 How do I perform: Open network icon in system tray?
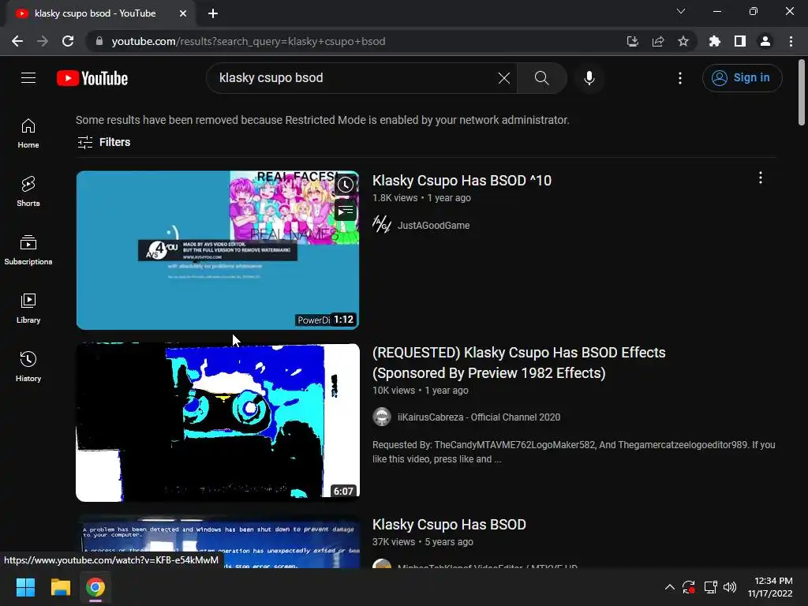pos(710,587)
